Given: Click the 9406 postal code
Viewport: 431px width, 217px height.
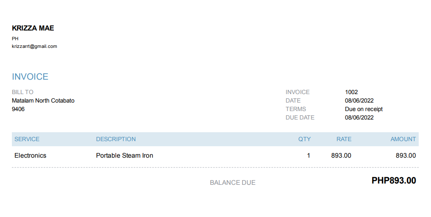Looking at the screenshot, I should tap(18, 109).
